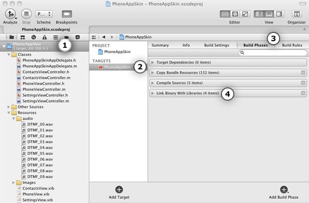Expand Copy Bundle Resources phase
Screen dimensions: 309x203
[152, 72]
